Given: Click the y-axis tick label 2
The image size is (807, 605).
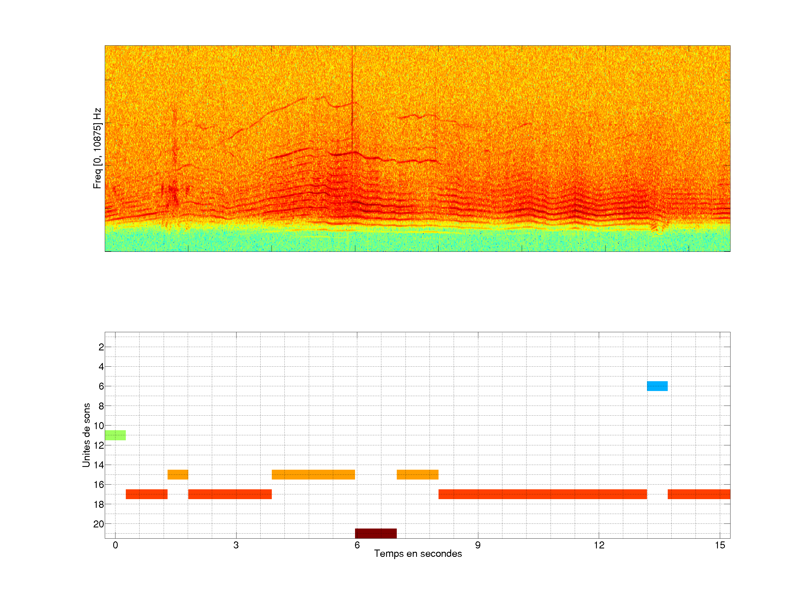Looking at the screenshot, I should tap(101, 347).
